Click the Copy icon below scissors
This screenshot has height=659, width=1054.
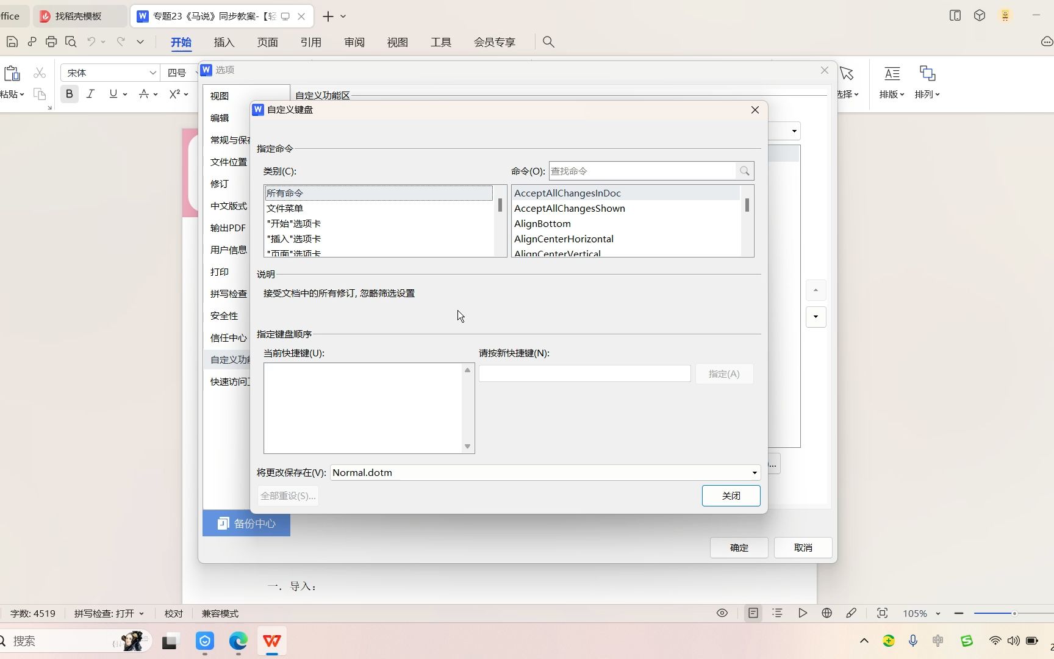pos(40,94)
